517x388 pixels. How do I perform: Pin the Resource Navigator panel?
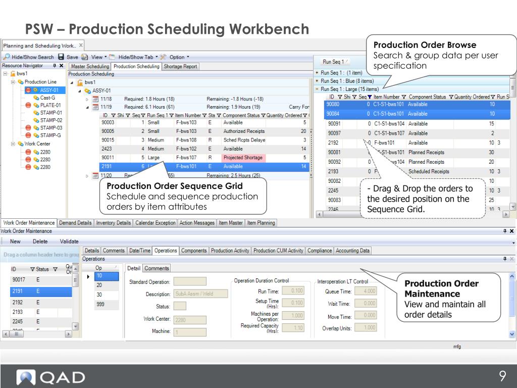coord(55,66)
